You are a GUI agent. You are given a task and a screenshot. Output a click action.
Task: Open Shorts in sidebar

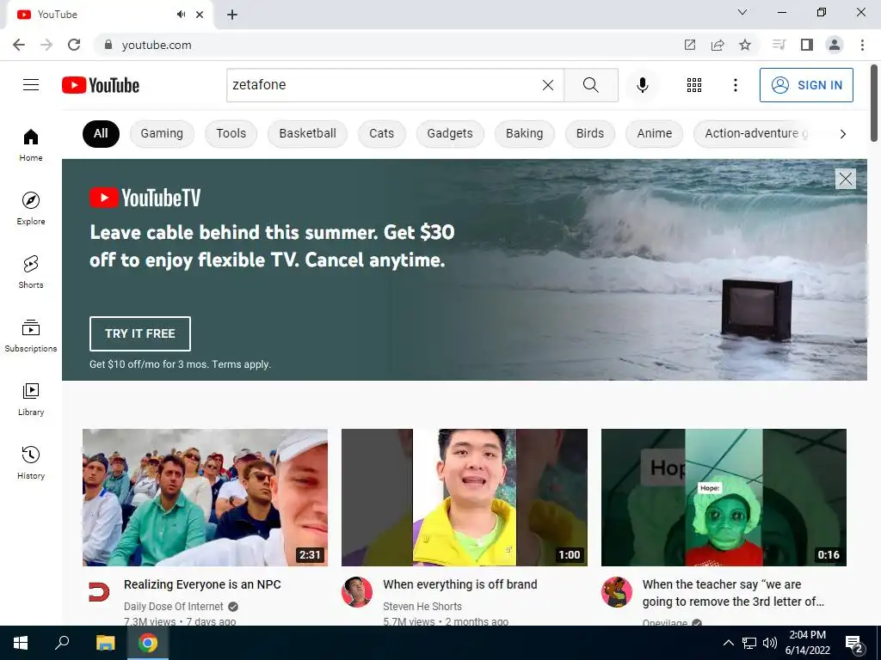(x=31, y=272)
